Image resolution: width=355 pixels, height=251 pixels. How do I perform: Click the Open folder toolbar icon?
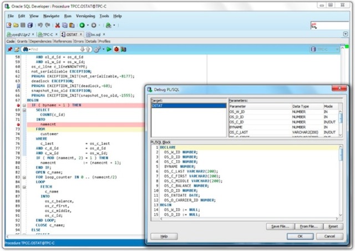click(16, 25)
